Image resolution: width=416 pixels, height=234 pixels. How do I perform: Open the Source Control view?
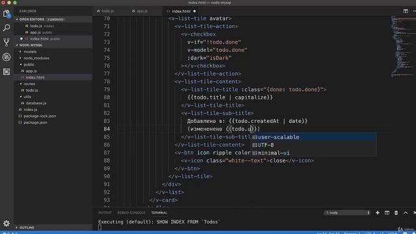coord(6,42)
